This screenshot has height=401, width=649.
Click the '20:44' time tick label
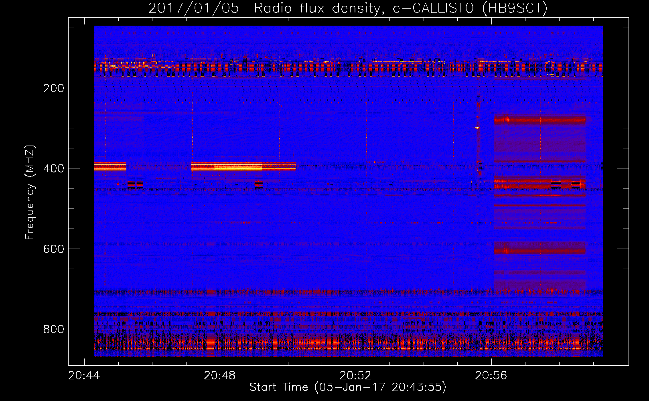click(84, 376)
